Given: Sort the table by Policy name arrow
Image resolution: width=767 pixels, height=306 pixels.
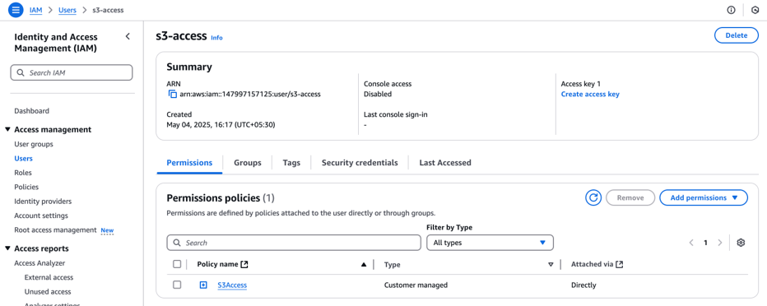Looking at the screenshot, I should [364, 264].
